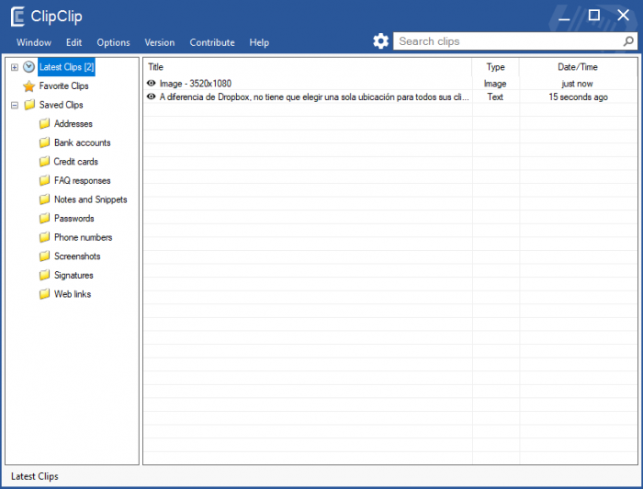
Task: Open the Web links folder label
Action: coord(73,294)
